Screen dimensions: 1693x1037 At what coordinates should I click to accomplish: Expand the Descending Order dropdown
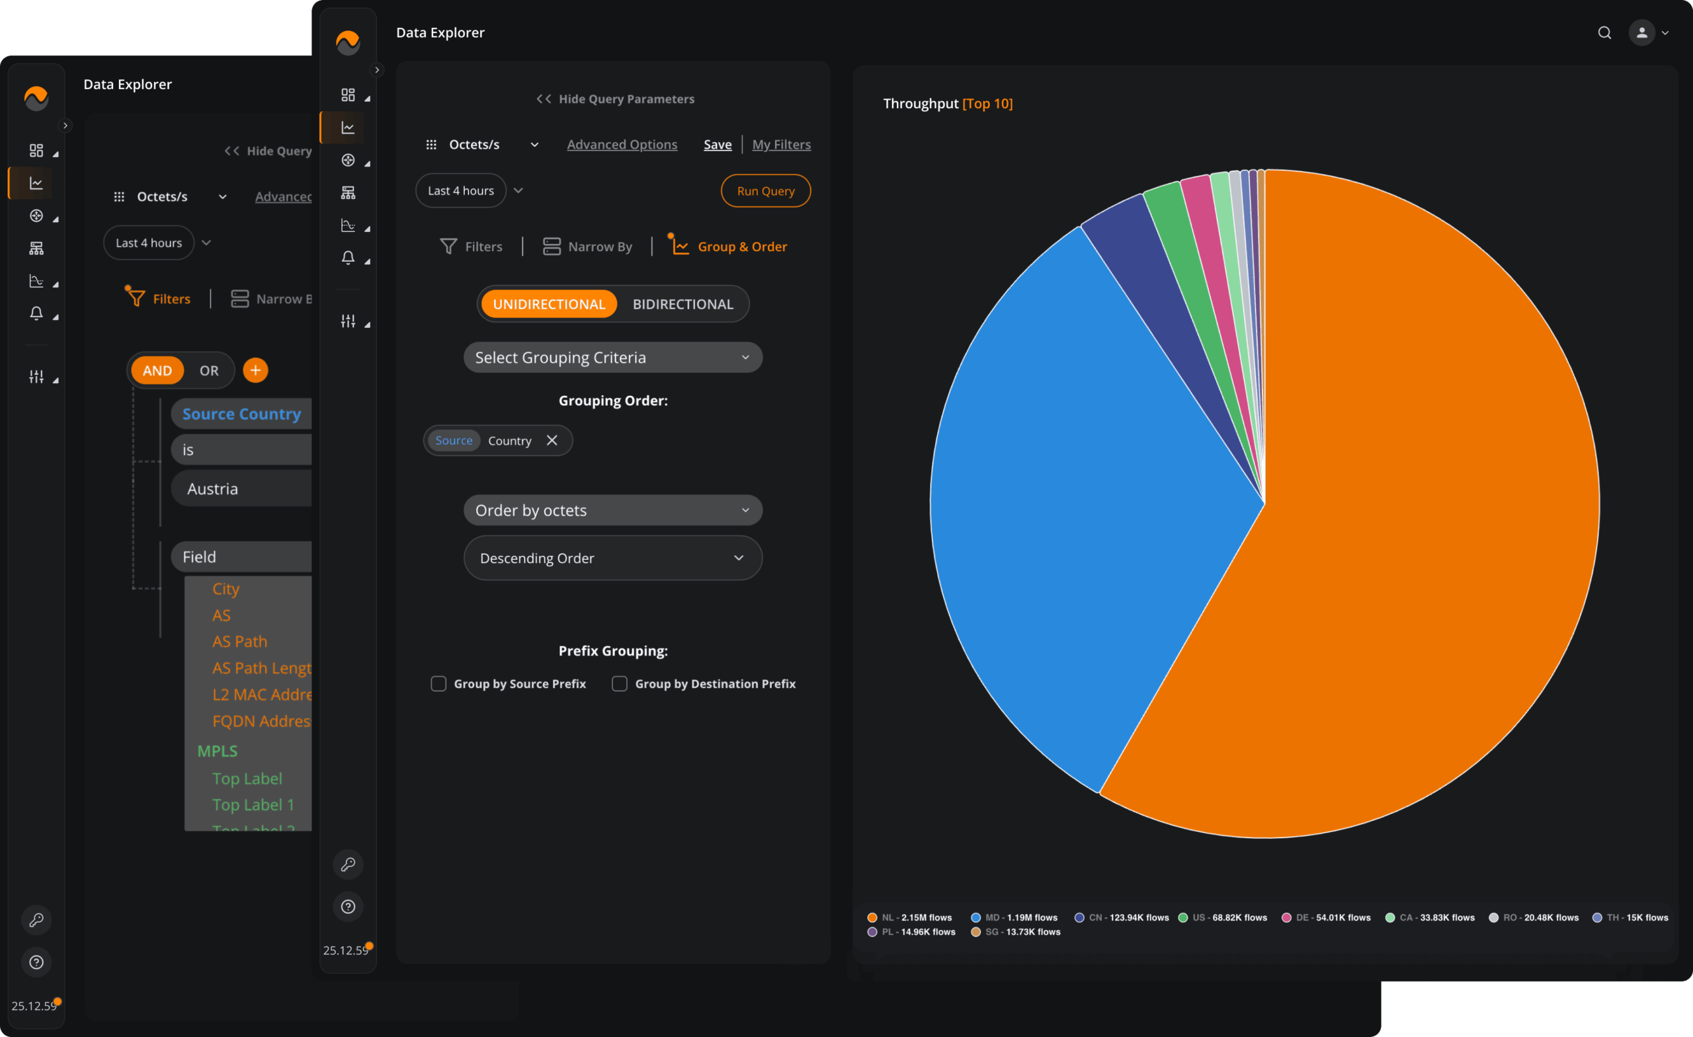(612, 558)
